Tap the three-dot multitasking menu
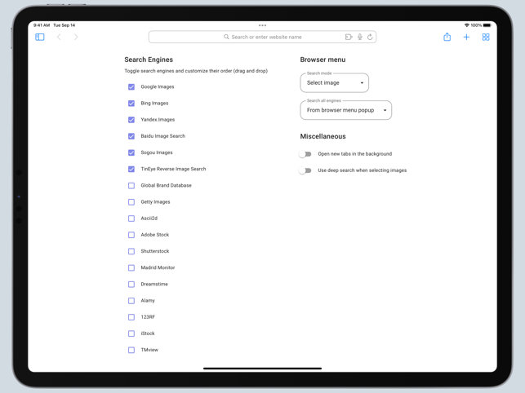The width and height of the screenshot is (525, 393). pyautogui.click(x=262, y=25)
